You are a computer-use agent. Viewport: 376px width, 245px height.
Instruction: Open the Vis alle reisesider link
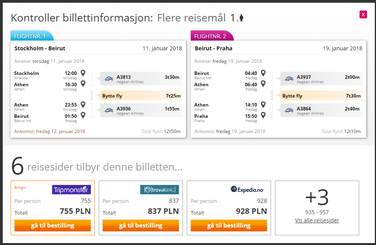pyautogui.click(x=317, y=220)
